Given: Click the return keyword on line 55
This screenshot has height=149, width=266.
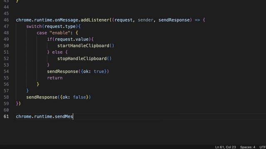Looking at the screenshot, I should 54,78.
